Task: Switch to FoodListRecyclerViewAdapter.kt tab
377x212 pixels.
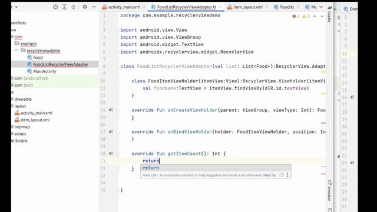Action: [x=187, y=7]
